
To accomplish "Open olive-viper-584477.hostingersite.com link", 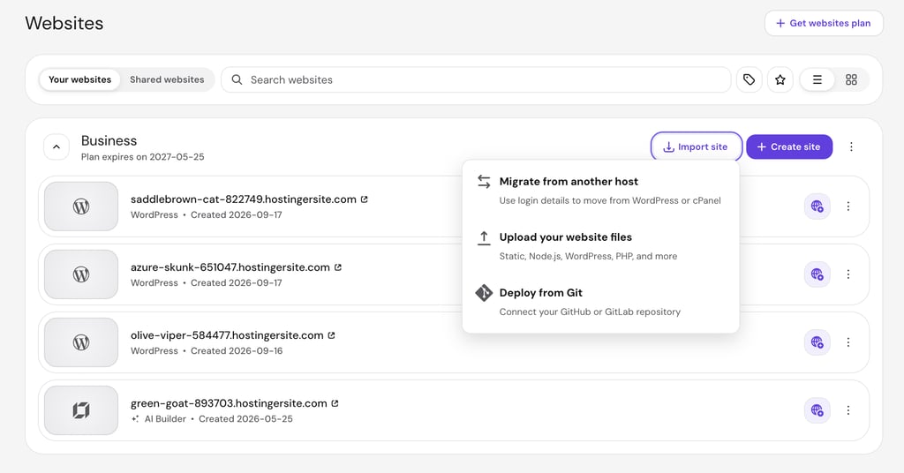I will coord(227,335).
